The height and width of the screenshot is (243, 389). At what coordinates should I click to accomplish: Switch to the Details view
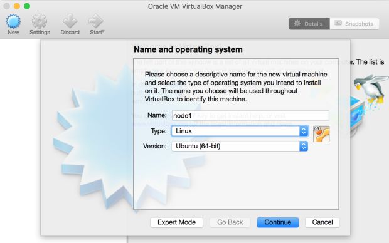point(309,24)
